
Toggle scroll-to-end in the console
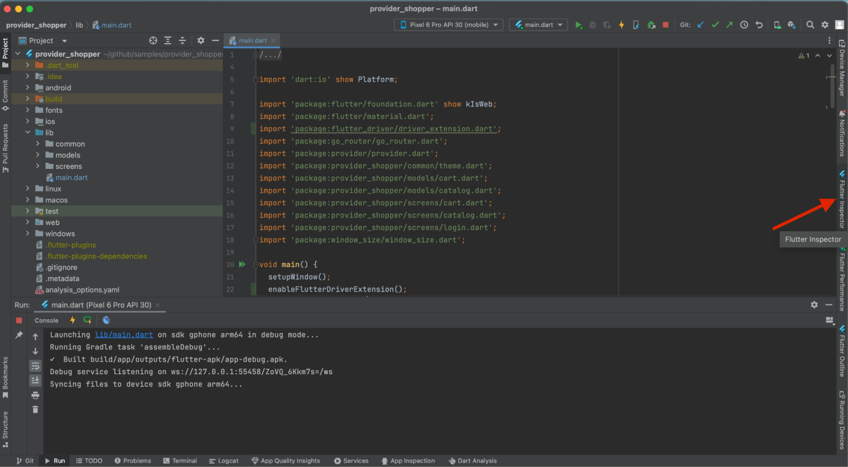[x=35, y=380]
